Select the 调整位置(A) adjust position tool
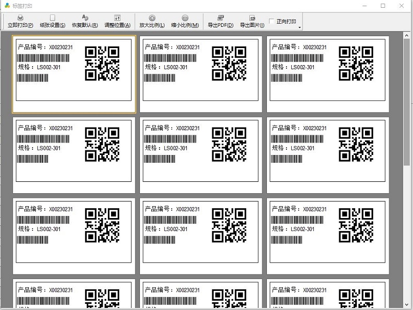Image resolution: width=413 pixels, height=310 pixels. (117, 21)
